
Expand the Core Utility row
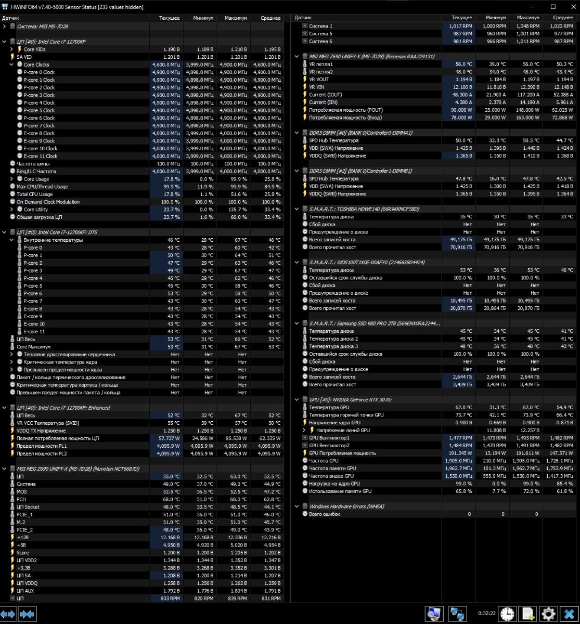(x=12, y=210)
